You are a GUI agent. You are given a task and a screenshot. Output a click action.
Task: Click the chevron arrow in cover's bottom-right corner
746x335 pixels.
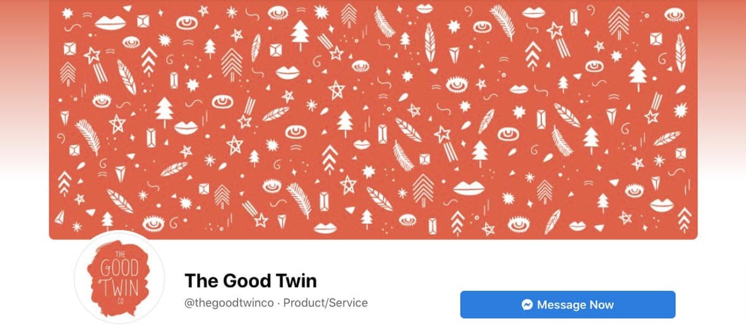click(x=684, y=219)
